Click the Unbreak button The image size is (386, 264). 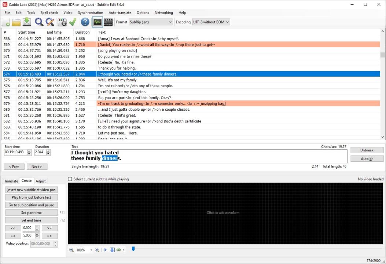point(367,150)
